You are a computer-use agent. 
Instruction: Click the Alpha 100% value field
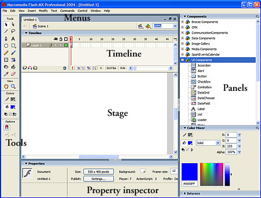(x=232, y=152)
